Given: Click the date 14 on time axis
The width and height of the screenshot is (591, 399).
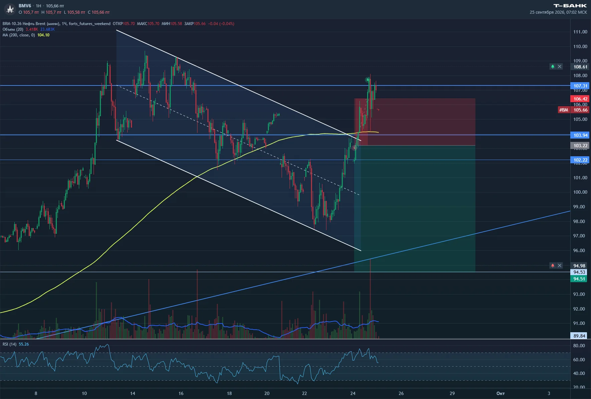Looking at the screenshot, I should pos(133,393).
